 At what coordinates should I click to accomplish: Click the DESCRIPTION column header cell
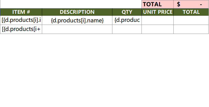(77, 12)
